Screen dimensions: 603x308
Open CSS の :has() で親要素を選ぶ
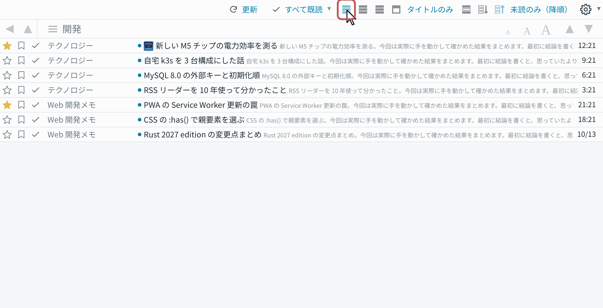(x=194, y=120)
